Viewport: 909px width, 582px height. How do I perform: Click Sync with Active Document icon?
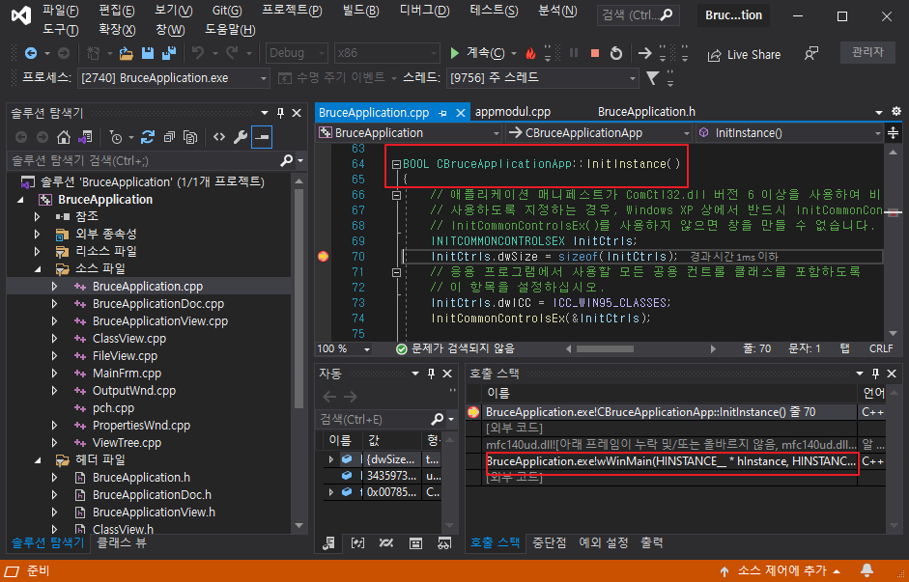[x=148, y=137]
